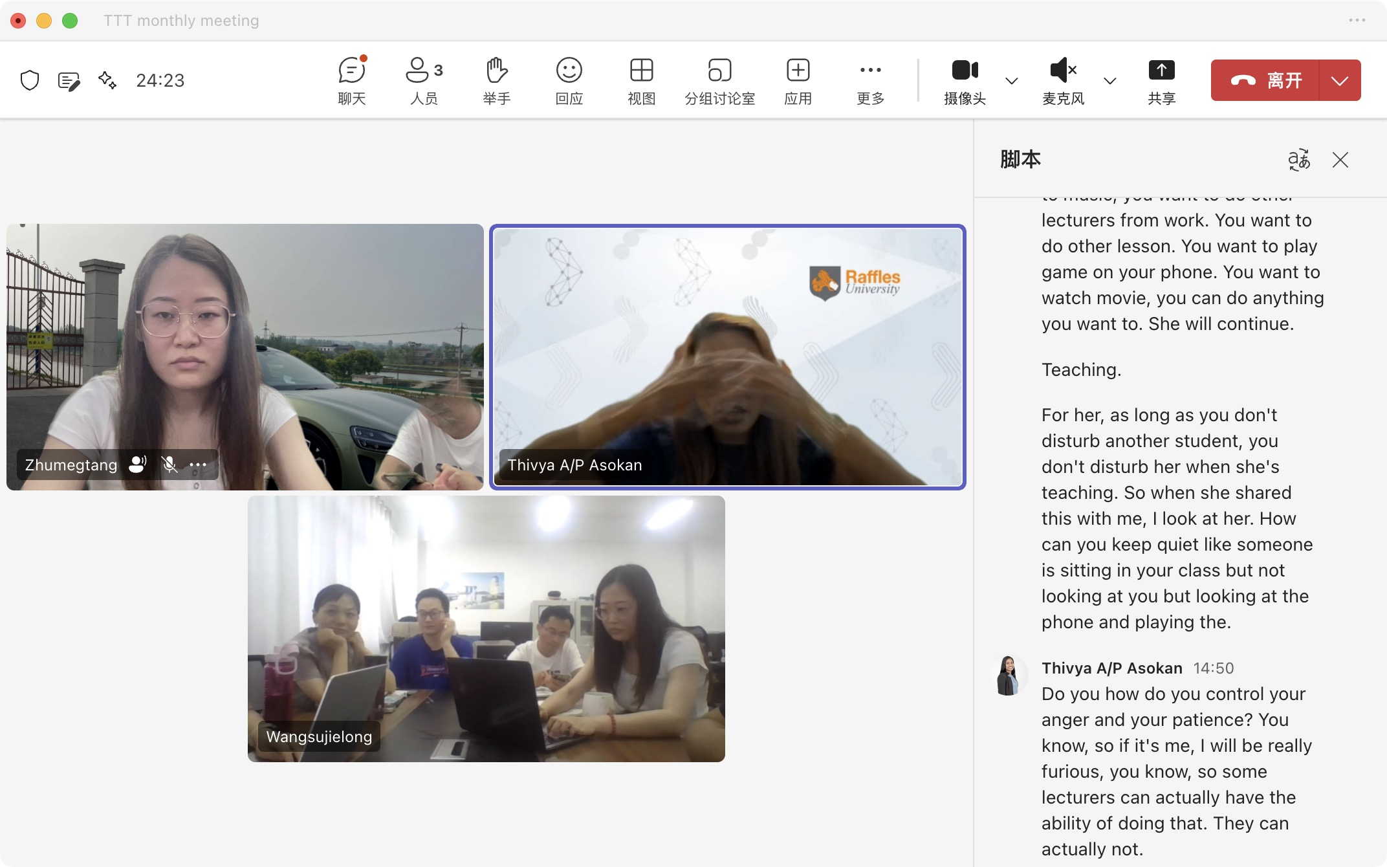Share your screen via 共享 button
This screenshot has width=1387, height=867.
(x=1161, y=80)
